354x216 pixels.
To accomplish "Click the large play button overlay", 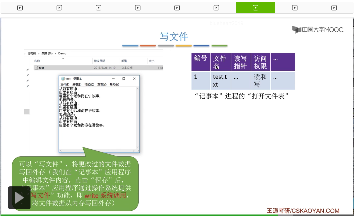I will [x=19, y=198].
